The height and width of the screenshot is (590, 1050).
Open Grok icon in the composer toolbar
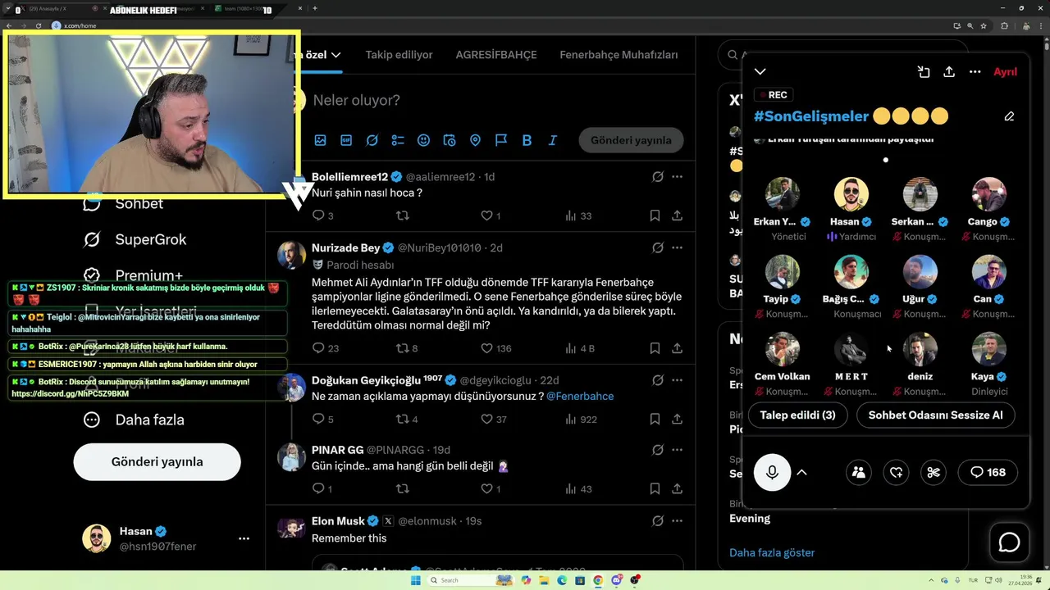(372, 140)
